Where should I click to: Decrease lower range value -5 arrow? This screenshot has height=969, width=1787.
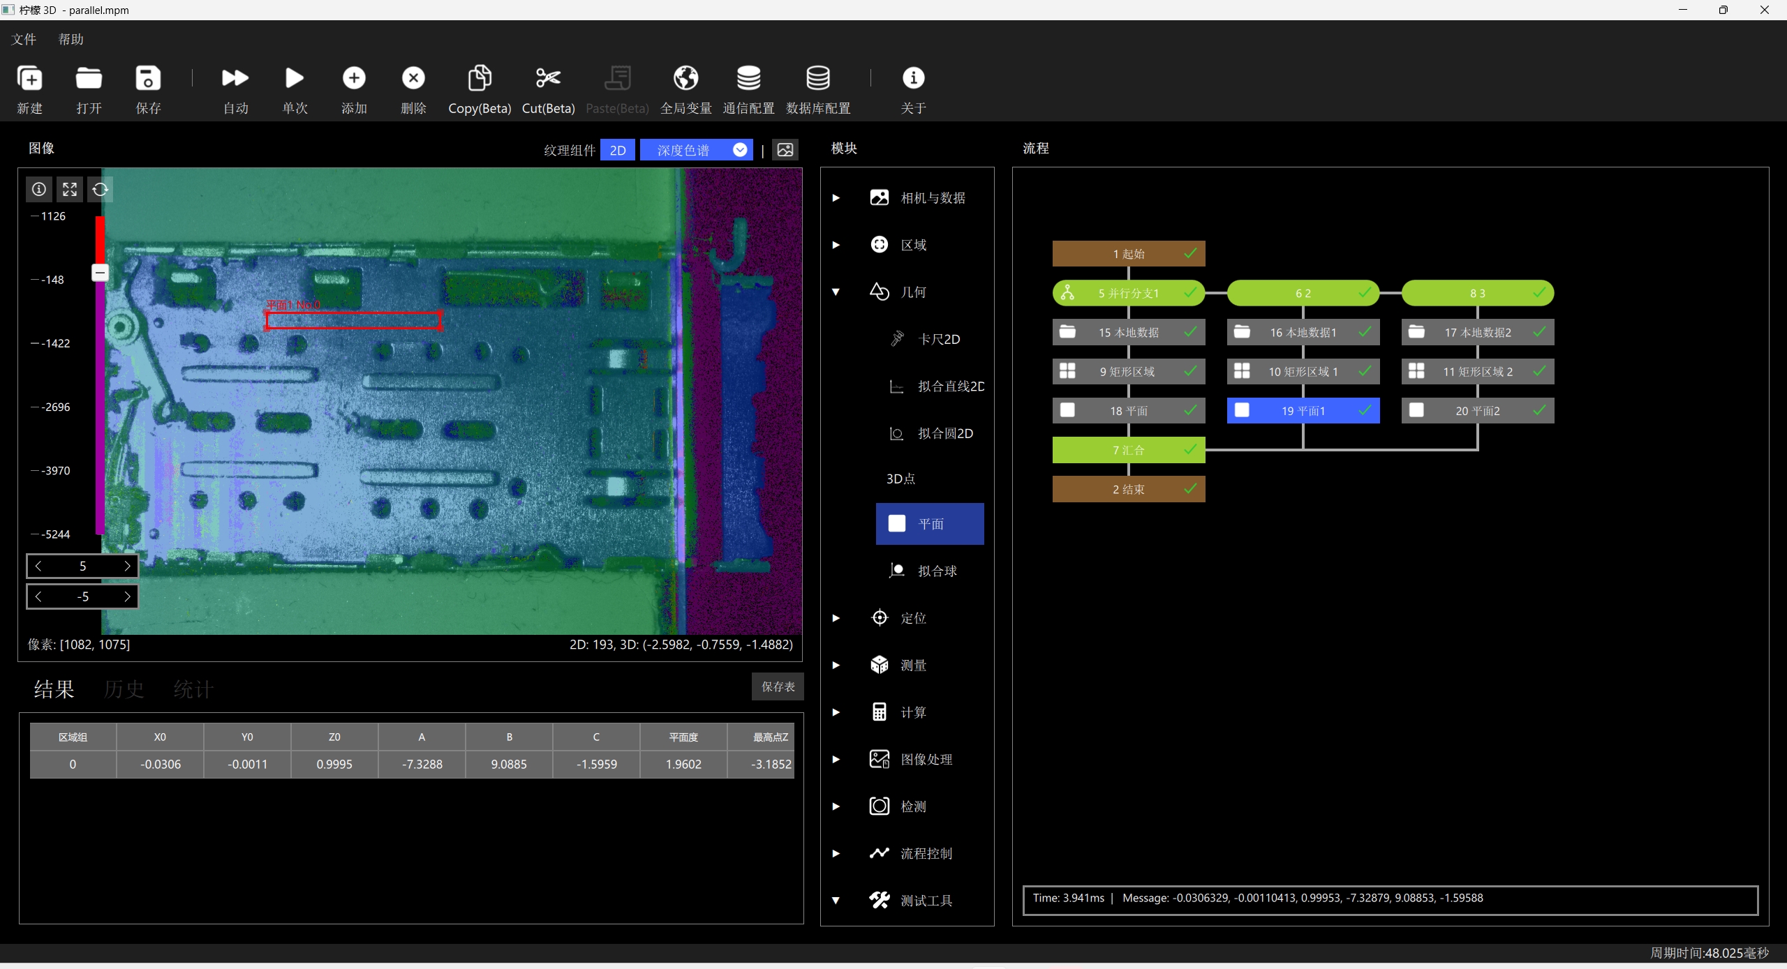point(38,596)
